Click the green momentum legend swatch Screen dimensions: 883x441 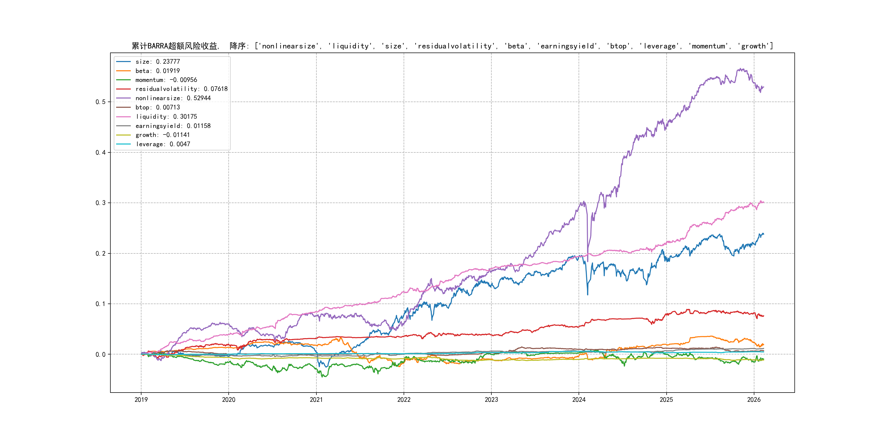(x=123, y=80)
